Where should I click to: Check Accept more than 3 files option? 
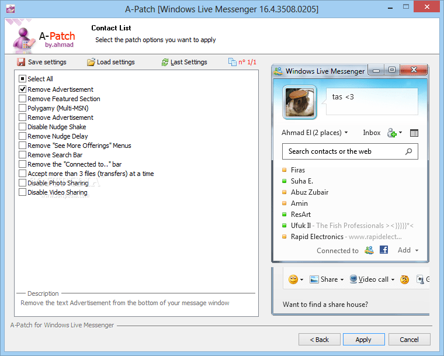coord(23,174)
